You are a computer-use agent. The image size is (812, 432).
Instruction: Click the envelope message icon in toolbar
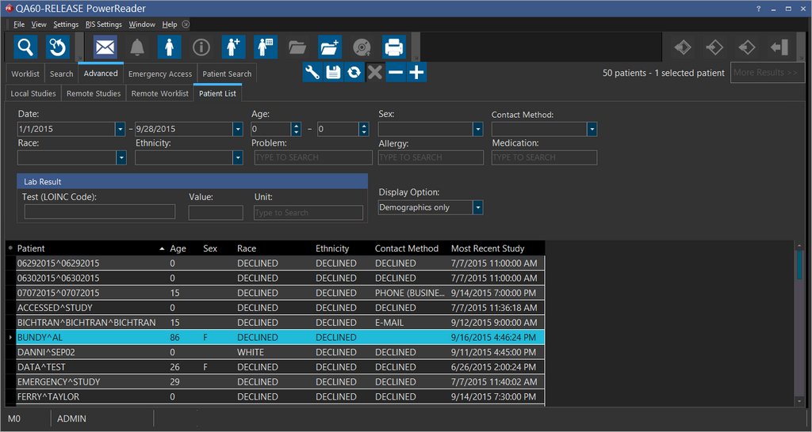pyautogui.click(x=105, y=47)
